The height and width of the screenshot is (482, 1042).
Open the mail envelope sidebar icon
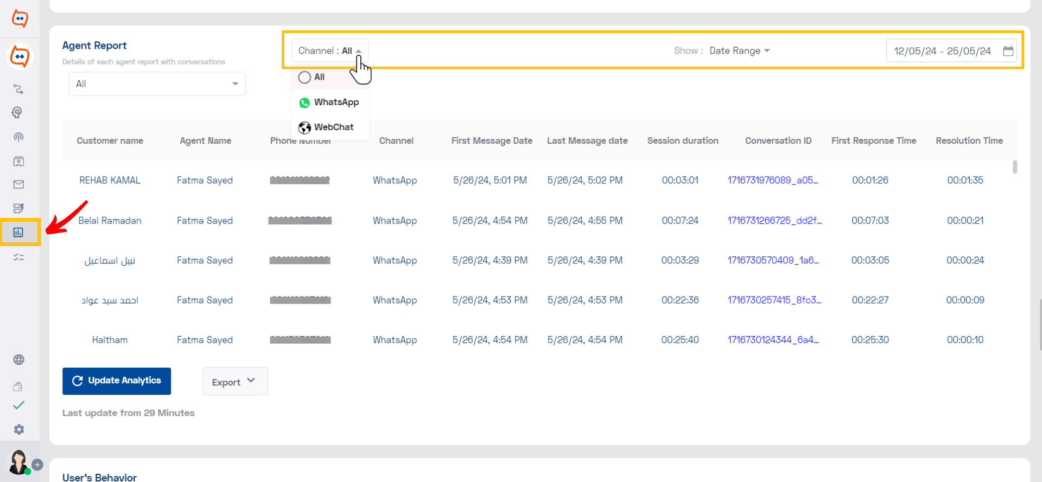pyautogui.click(x=18, y=184)
